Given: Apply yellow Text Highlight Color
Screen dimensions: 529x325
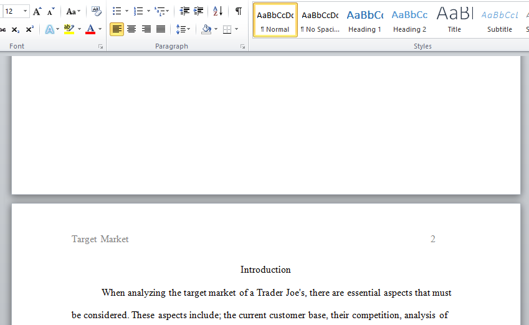Looking at the screenshot, I should click(69, 30).
